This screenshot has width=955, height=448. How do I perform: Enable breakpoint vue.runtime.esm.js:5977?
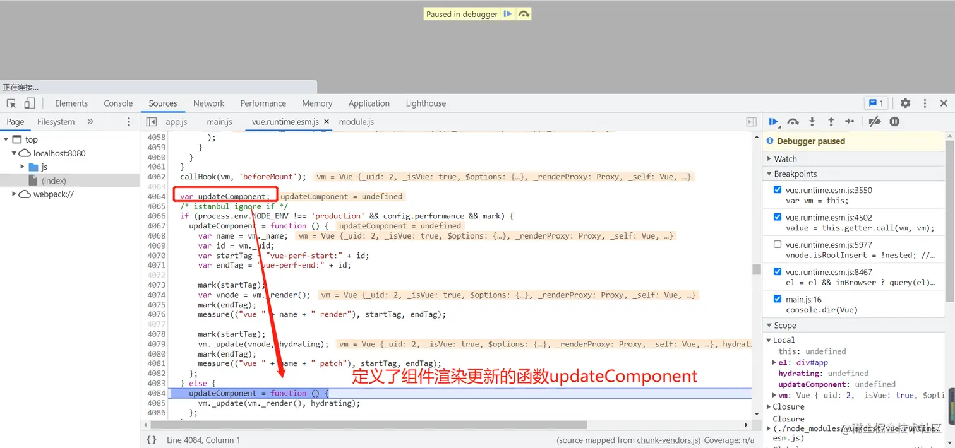[778, 244]
